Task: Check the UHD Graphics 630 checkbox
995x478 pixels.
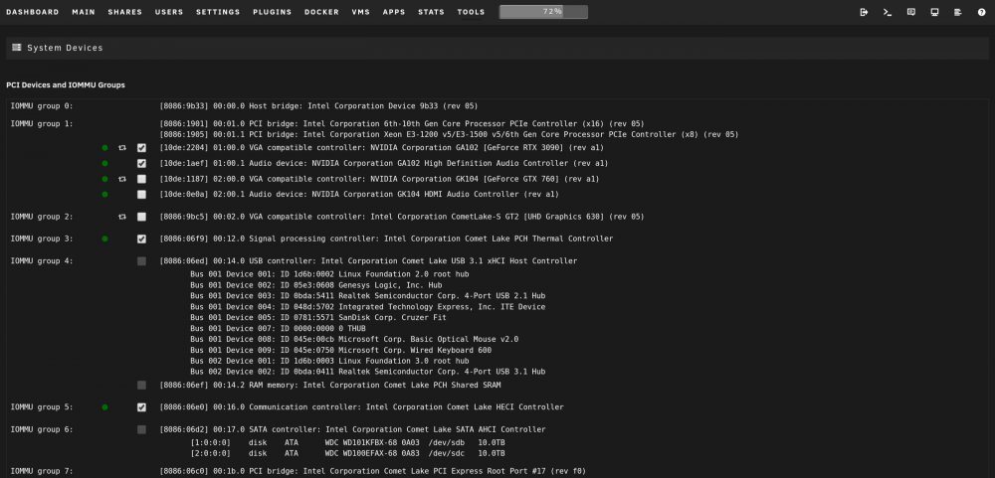Action: 141,217
